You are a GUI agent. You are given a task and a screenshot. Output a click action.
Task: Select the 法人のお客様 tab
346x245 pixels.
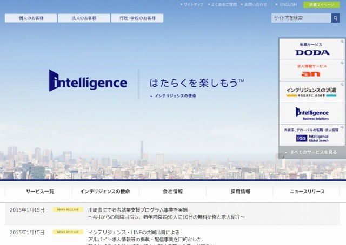tap(84, 18)
